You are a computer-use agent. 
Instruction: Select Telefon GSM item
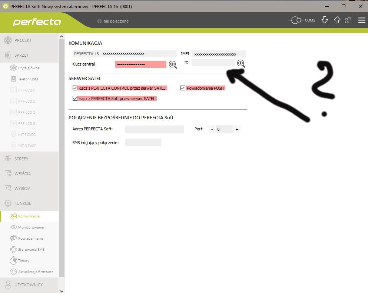click(29, 79)
